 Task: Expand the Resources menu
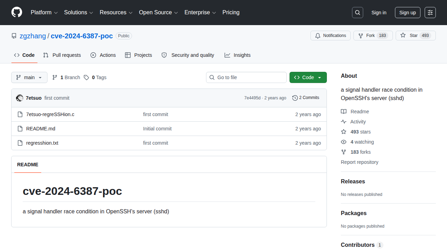[116, 13]
